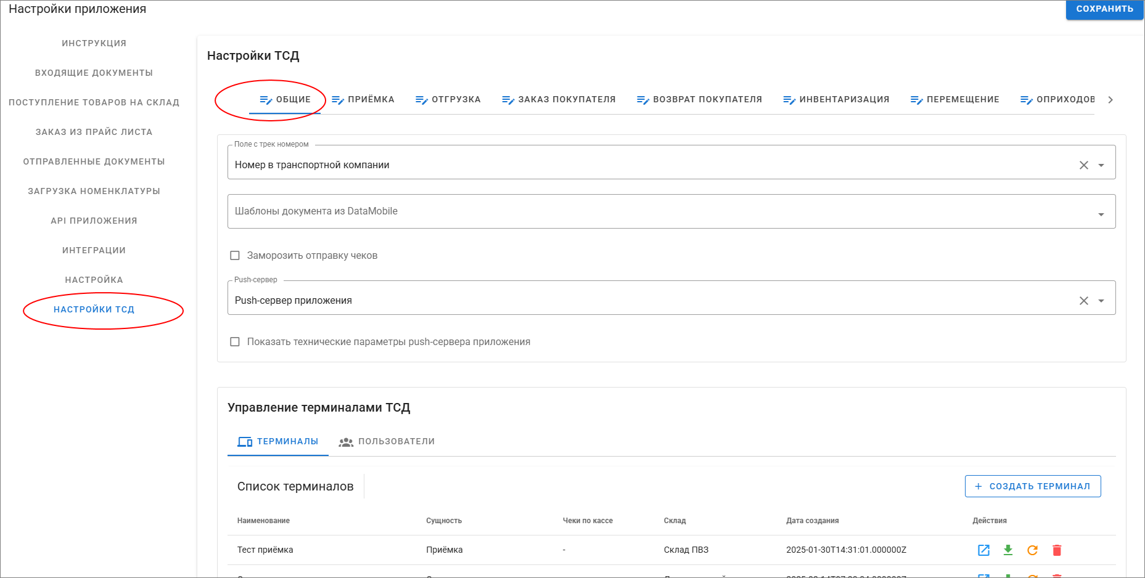Delete the 'Тест приёмка' terminal
The image size is (1145, 578).
tap(1057, 550)
